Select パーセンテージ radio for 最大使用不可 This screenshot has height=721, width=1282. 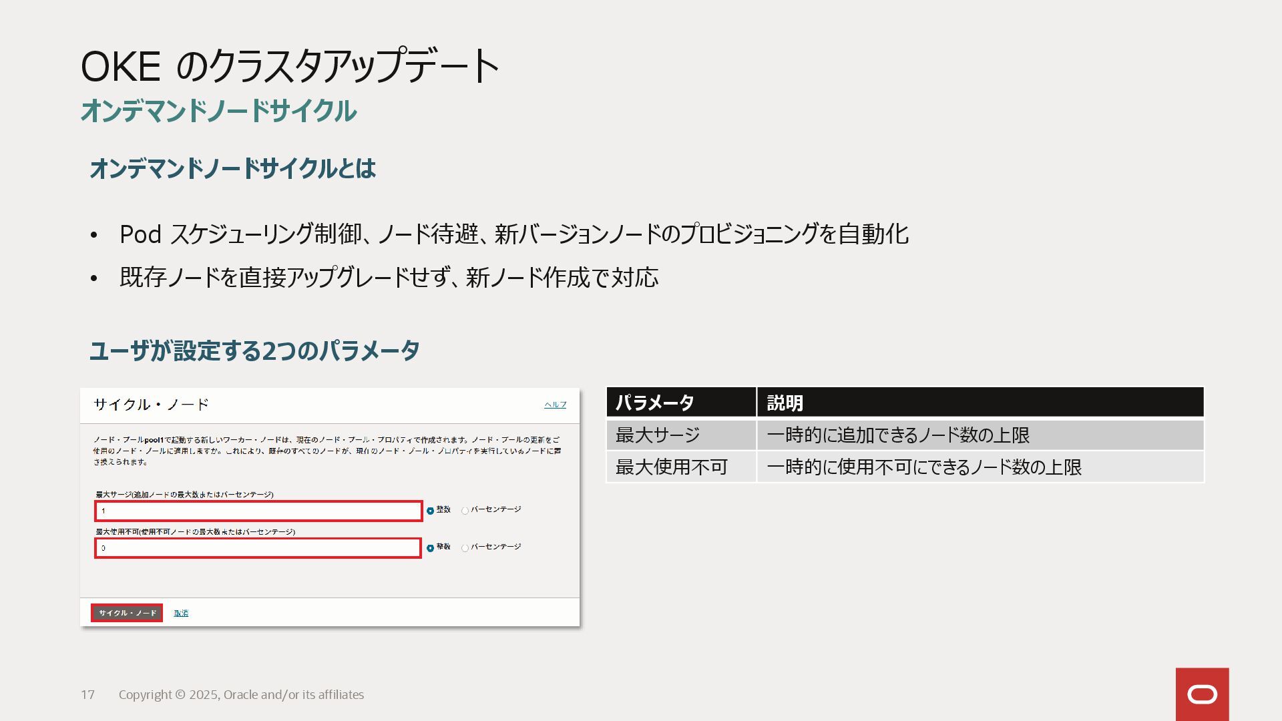click(465, 548)
